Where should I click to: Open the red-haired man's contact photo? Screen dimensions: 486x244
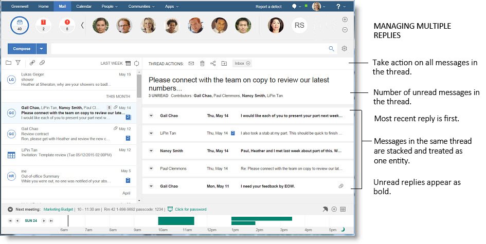[x=195, y=25]
